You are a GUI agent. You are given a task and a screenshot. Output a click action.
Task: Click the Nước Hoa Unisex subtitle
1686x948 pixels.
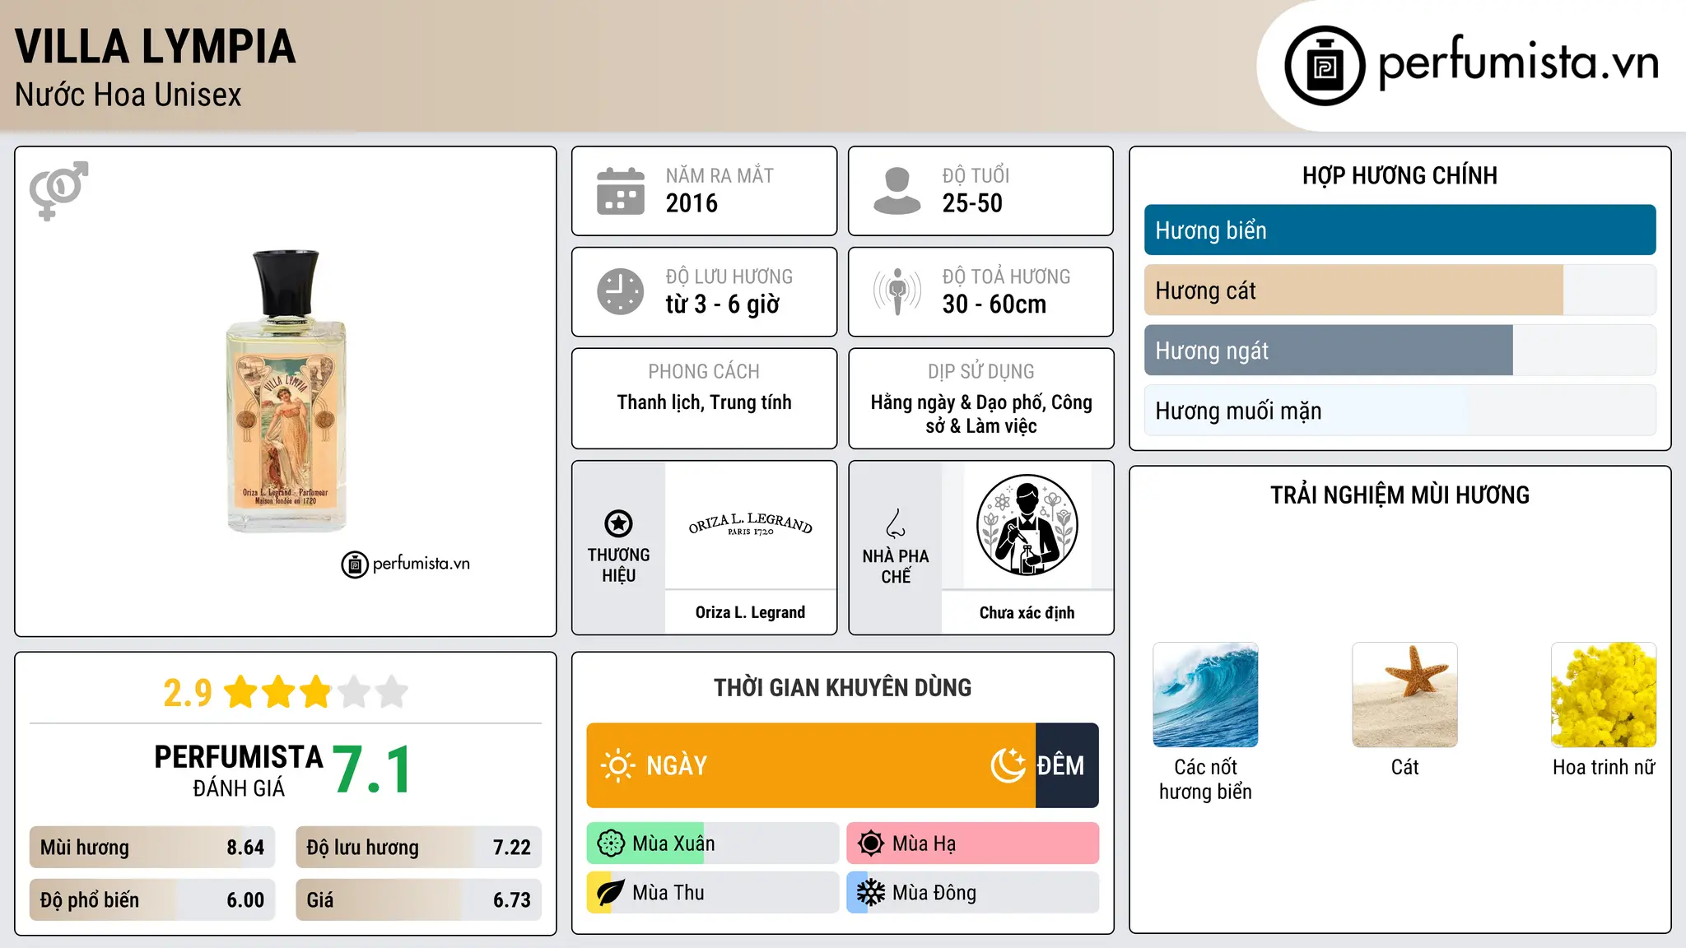(x=128, y=95)
